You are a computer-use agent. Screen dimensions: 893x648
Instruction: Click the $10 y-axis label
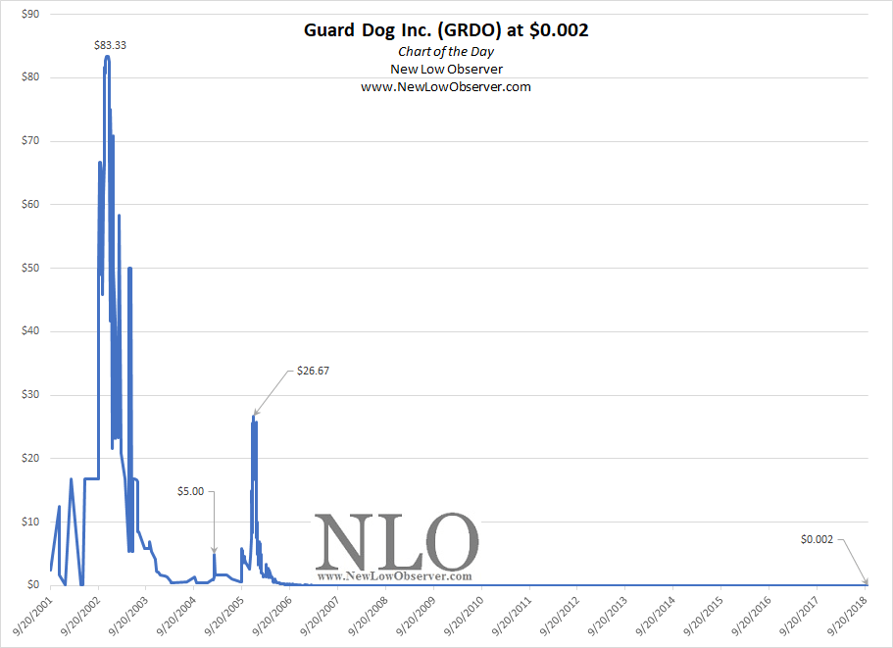[30, 522]
